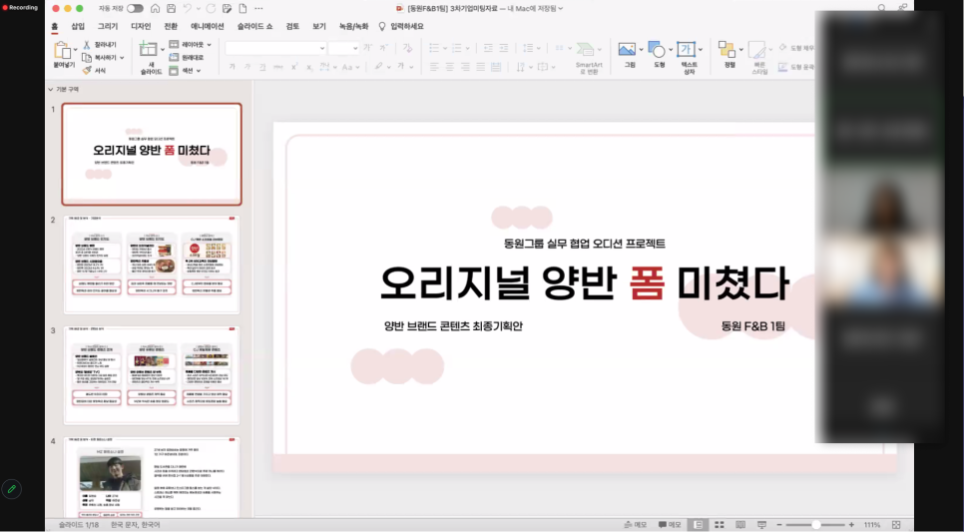This screenshot has width=964, height=532.
Task: Click the Redo circular arrow icon
Action: click(x=211, y=9)
